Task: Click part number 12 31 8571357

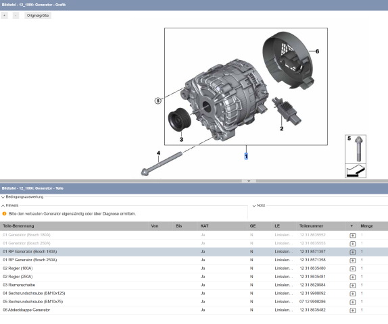Action: [x=312, y=252]
